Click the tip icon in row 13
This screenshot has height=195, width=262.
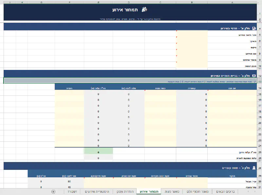(255, 81)
